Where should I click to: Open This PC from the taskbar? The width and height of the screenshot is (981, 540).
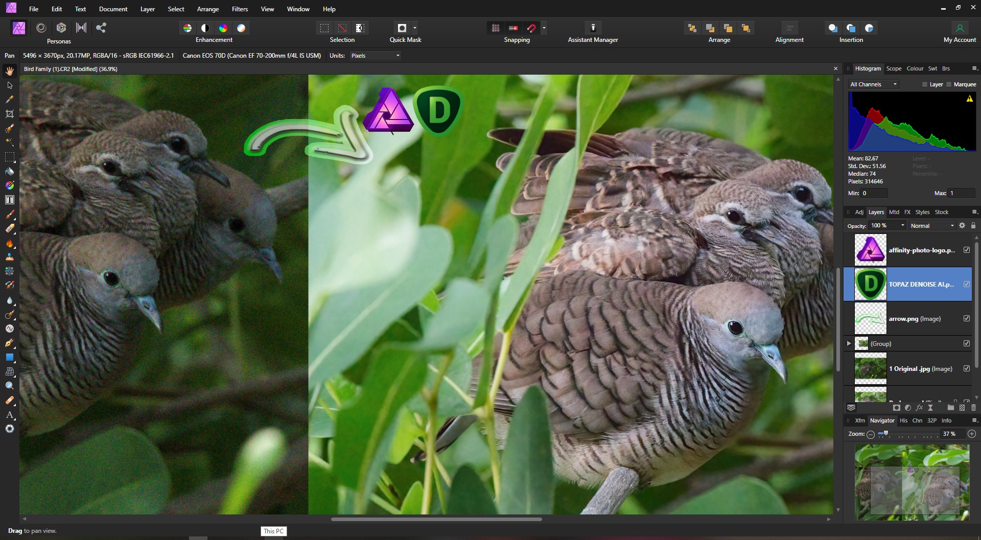[273, 531]
